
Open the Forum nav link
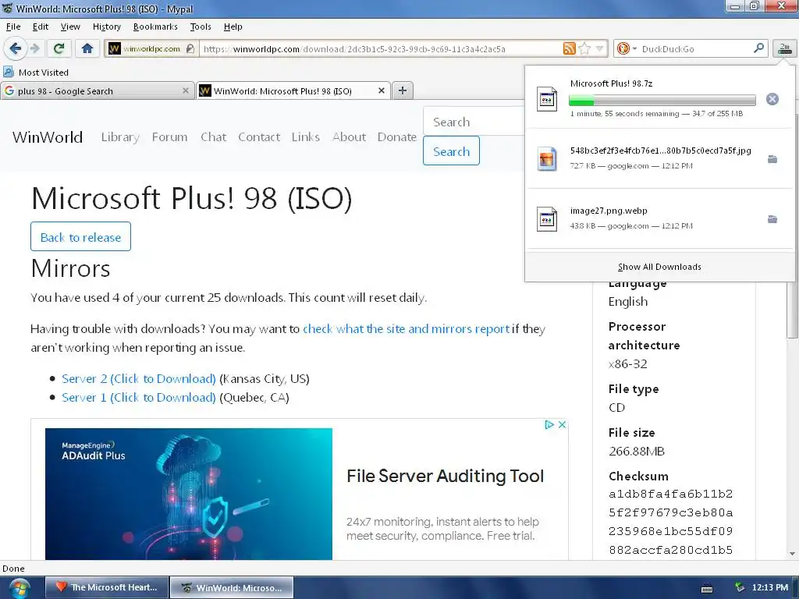pyautogui.click(x=169, y=137)
